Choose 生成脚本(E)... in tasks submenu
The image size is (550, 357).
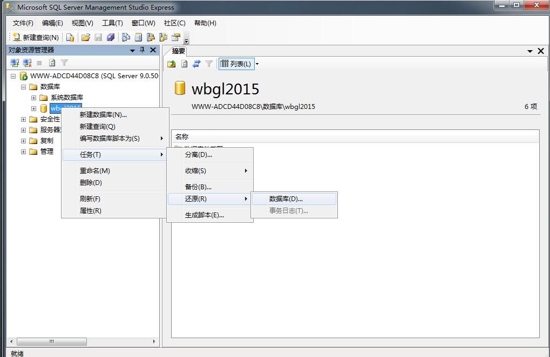click(210, 215)
